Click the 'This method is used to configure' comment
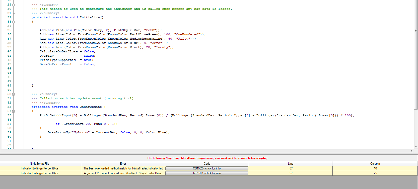The width and height of the screenshot is (418, 189). [x=132, y=9]
